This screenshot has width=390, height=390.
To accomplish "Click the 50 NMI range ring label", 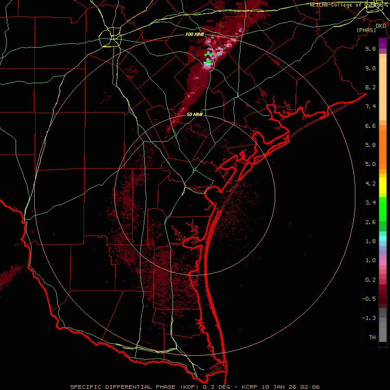I will click(195, 114).
